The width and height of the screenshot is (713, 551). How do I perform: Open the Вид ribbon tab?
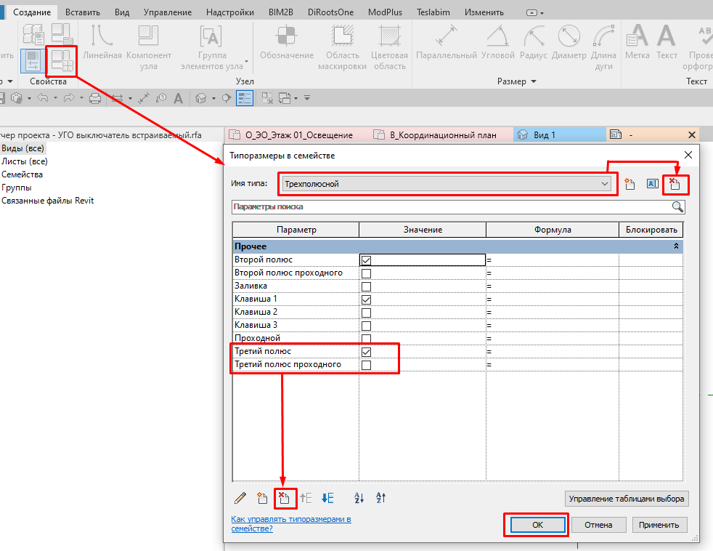[122, 12]
